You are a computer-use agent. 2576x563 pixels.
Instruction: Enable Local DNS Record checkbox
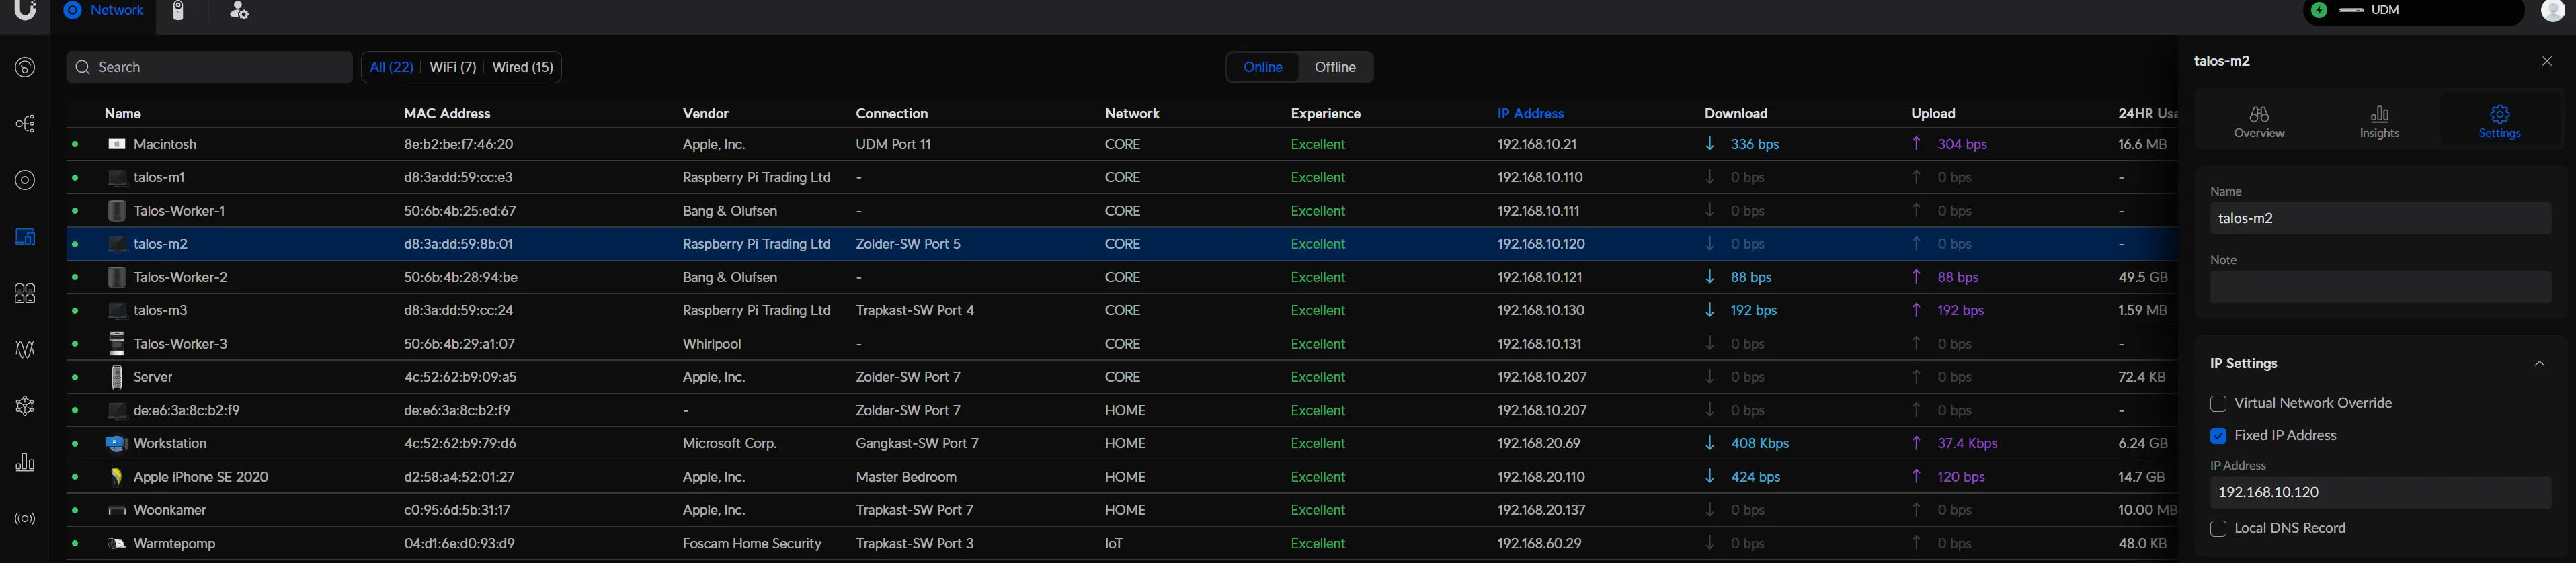tap(2218, 529)
